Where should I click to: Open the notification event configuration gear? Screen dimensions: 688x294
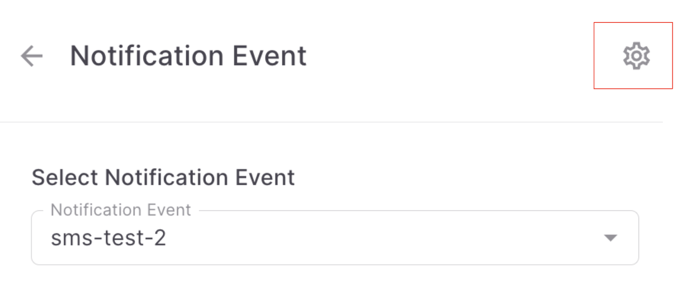tap(636, 56)
